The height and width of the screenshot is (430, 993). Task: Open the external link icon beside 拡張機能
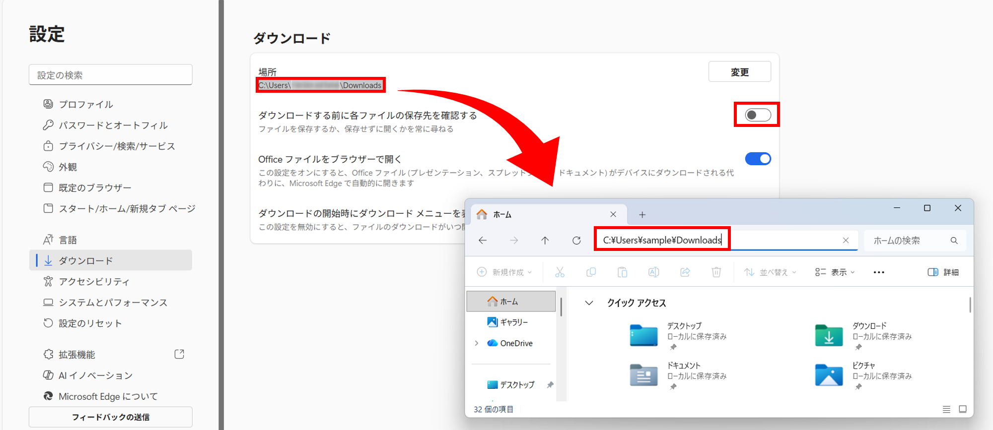pos(179,354)
